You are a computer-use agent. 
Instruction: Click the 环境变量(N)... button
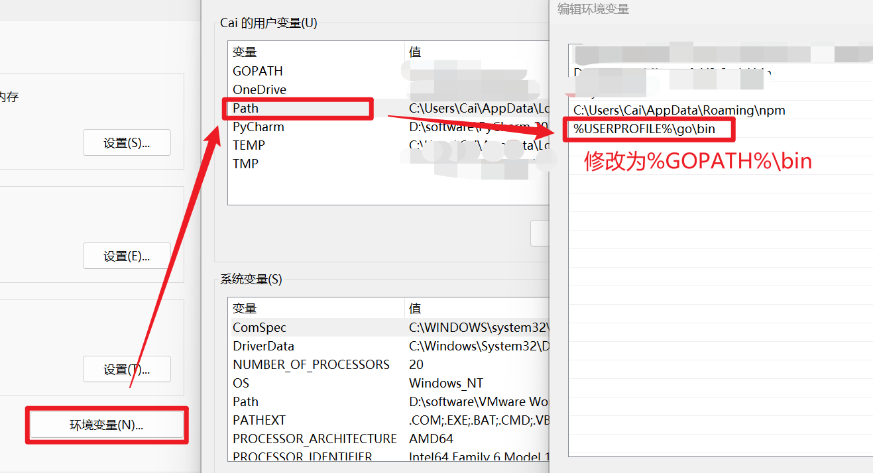pos(106,426)
